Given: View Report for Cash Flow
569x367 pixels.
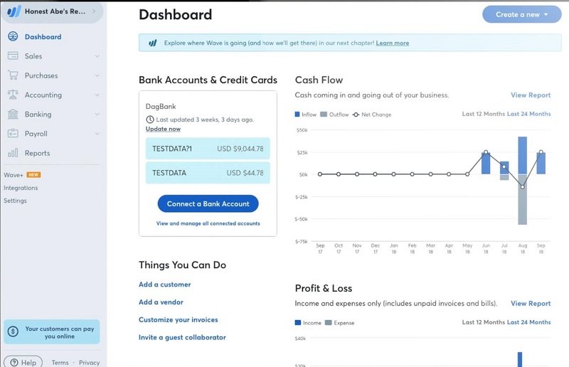Looking at the screenshot, I should pyautogui.click(x=531, y=95).
